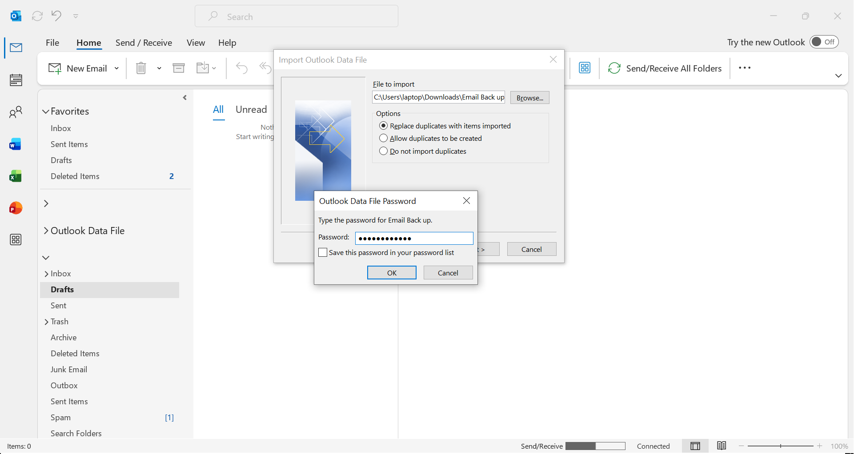Click in the Search box
This screenshot has width=854, height=454.
pos(297,16)
